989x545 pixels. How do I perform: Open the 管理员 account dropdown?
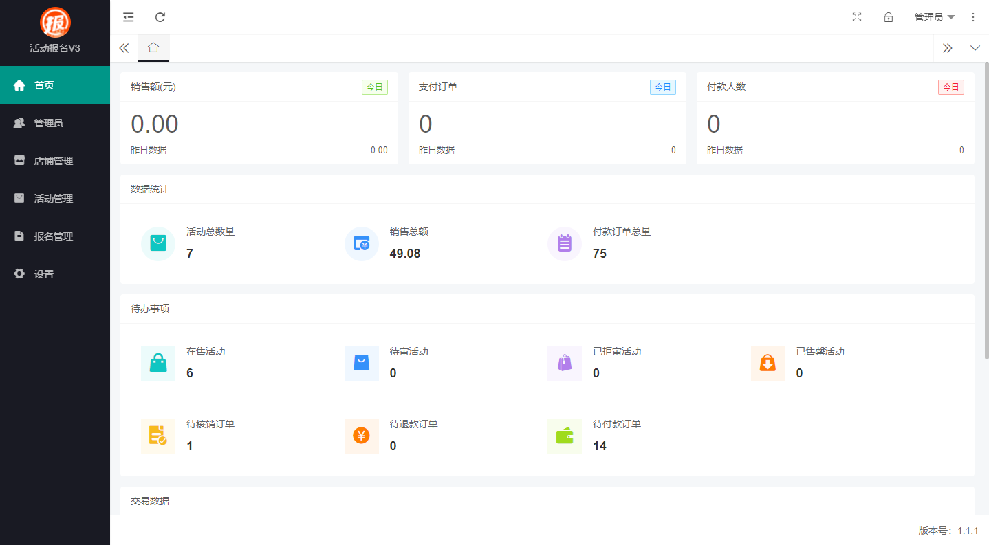coord(934,17)
